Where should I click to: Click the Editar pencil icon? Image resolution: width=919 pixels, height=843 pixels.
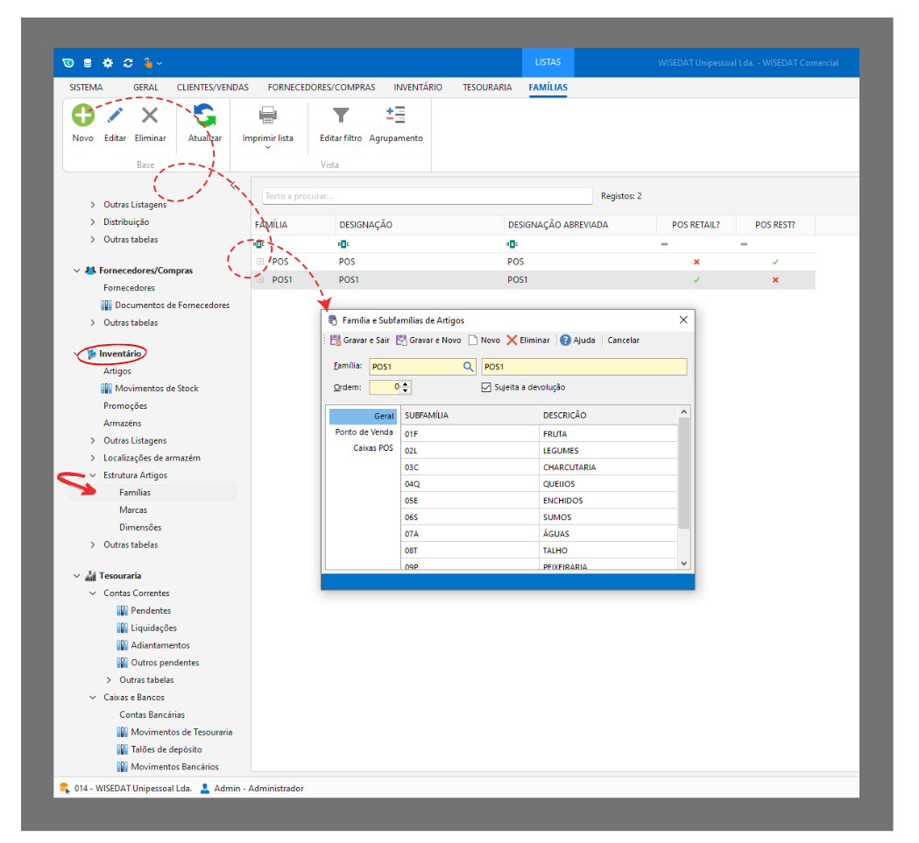coord(115,116)
